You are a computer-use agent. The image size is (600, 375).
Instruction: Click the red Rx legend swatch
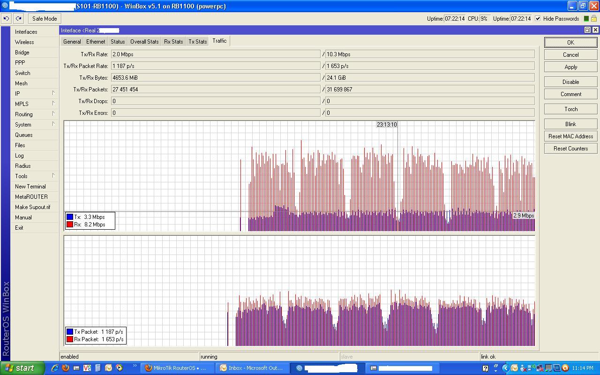70,225
